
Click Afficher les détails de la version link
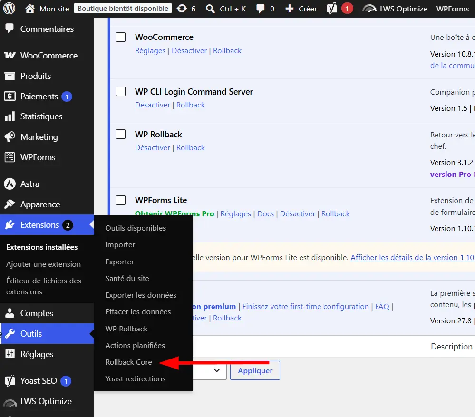tap(413, 257)
